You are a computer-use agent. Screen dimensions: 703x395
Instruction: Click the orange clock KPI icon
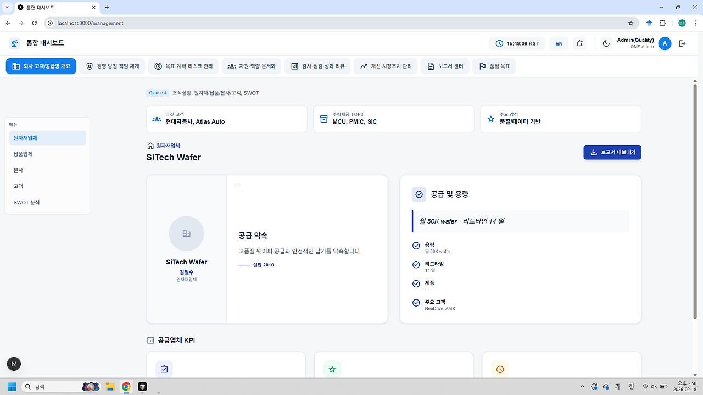(x=500, y=369)
